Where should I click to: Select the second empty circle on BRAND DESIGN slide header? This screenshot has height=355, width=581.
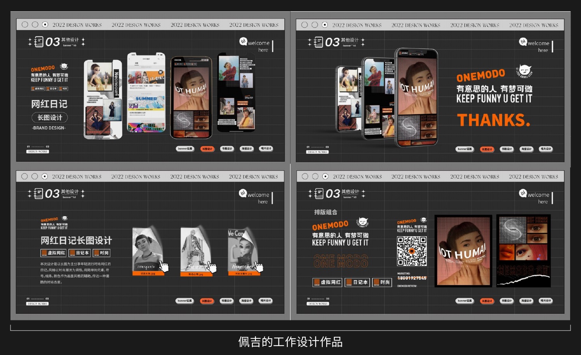click(x=35, y=24)
